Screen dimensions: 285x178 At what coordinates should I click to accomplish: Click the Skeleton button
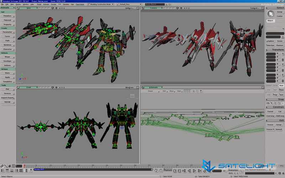pyautogui.click(x=7, y=45)
